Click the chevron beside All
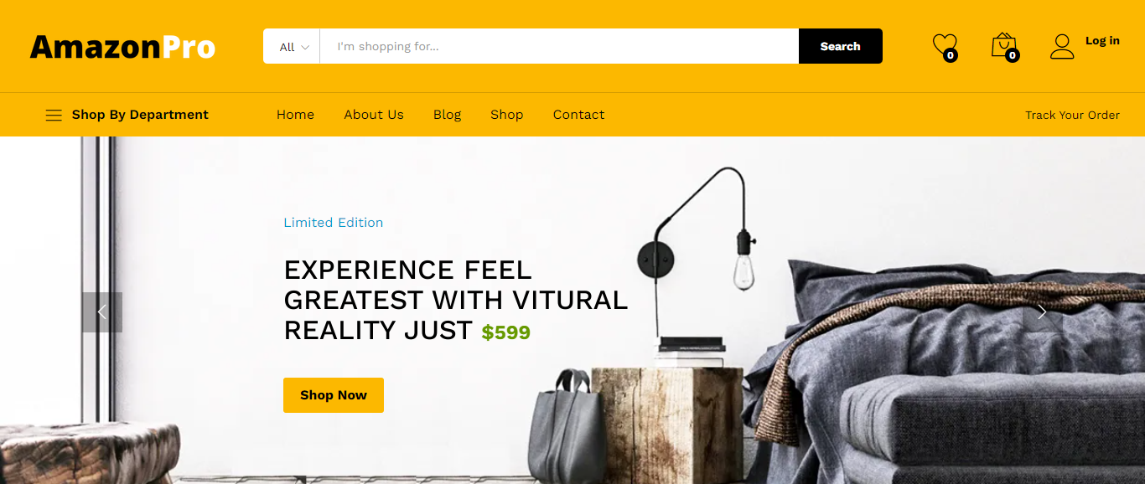 click(305, 48)
